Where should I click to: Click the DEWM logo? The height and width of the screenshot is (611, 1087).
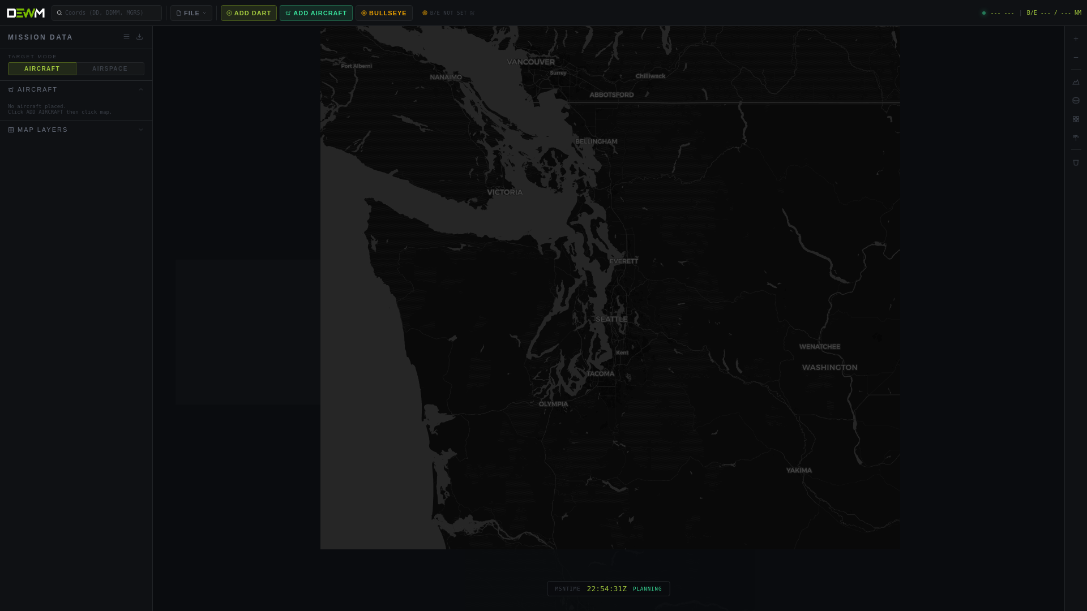(x=25, y=13)
